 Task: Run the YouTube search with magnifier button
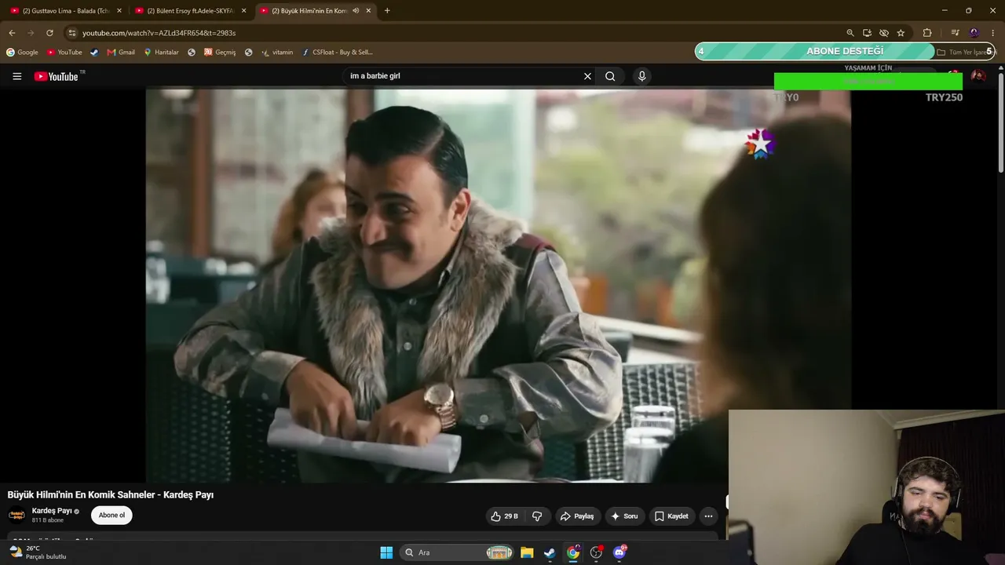[x=610, y=76]
